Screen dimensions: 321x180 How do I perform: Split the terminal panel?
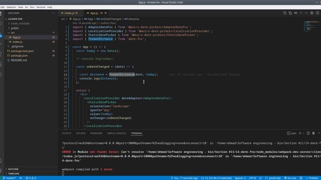pyautogui.click(x=308, y=133)
